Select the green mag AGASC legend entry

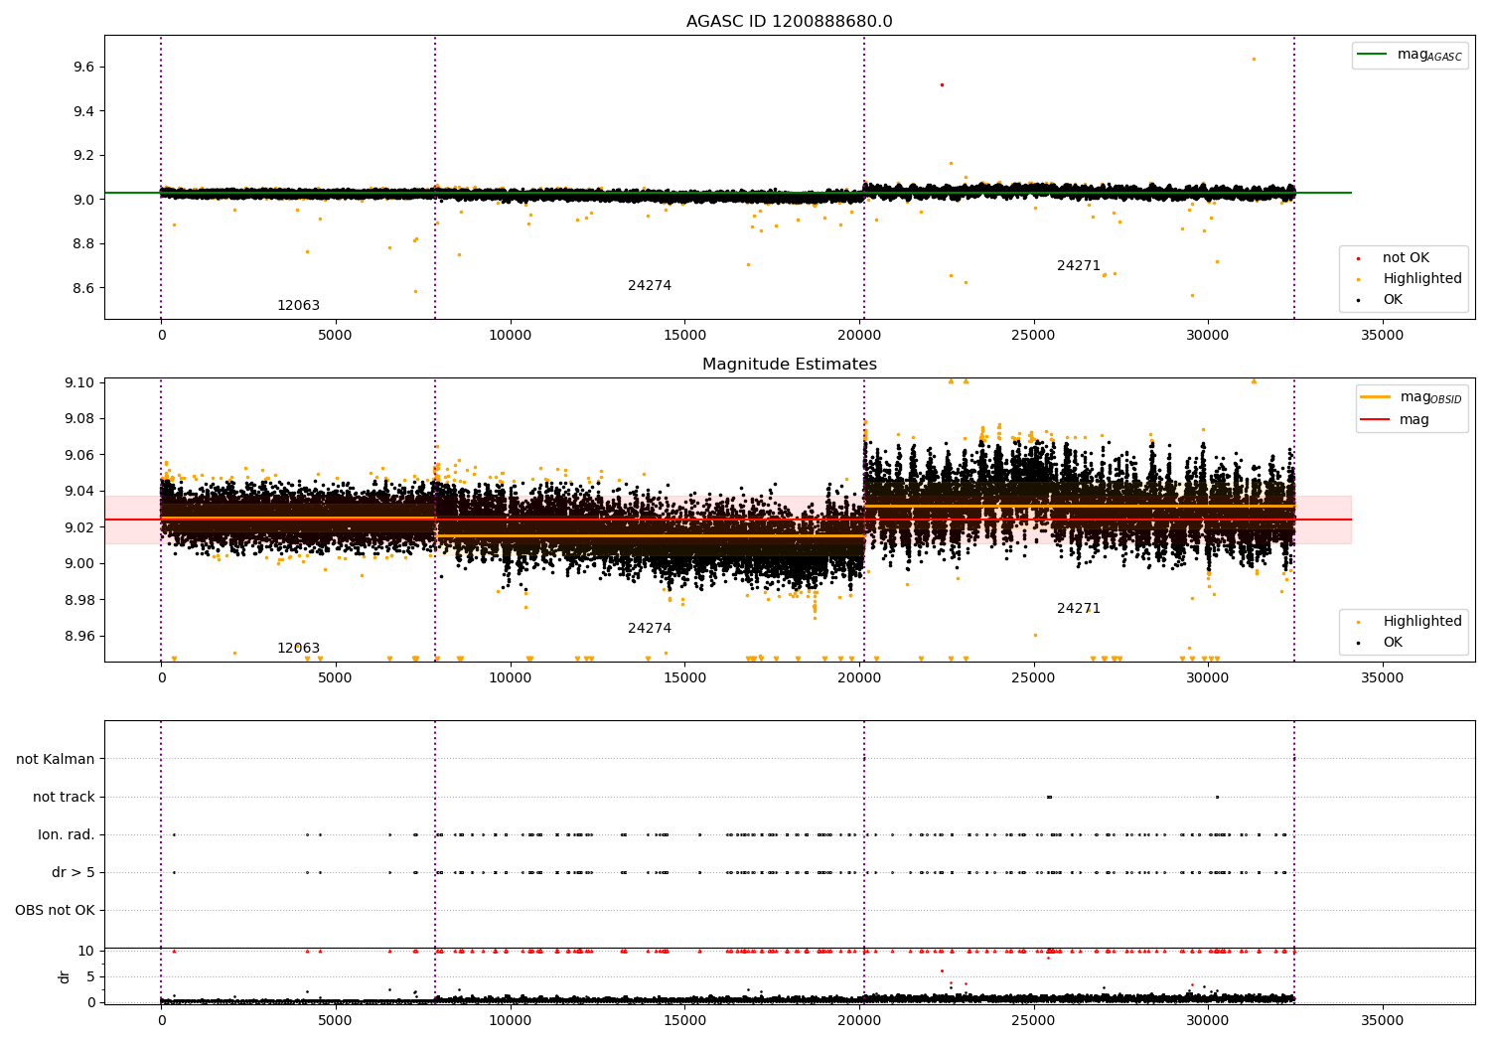pyautogui.click(x=1410, y=55)
